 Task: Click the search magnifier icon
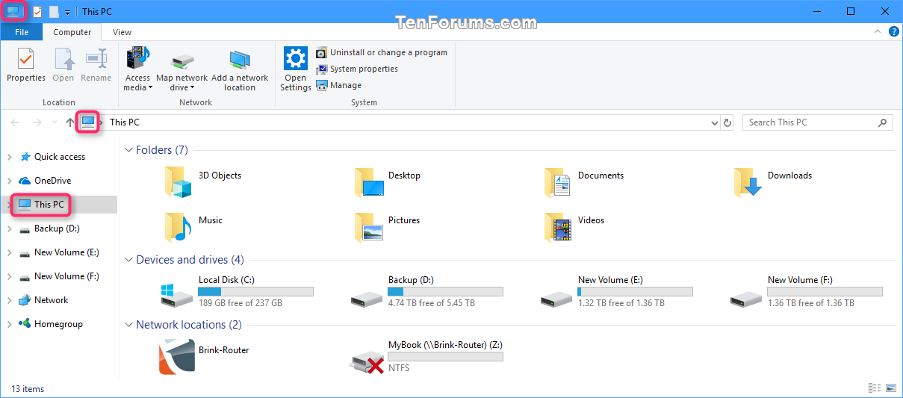click(x=883, y=122)
